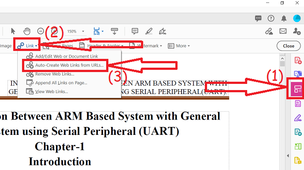Click the Chapter-1 heading text

(60, 146)
